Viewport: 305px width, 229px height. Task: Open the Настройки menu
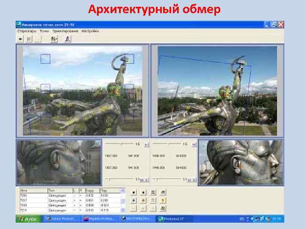90,31
